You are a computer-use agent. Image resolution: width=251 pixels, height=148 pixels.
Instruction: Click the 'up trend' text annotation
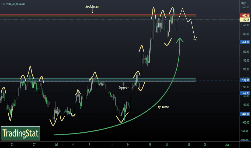pos(163,107)
